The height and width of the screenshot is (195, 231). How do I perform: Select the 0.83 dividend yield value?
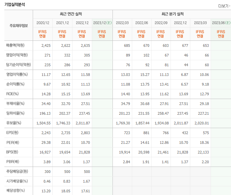pyautogui.click(x=67, y=181)
